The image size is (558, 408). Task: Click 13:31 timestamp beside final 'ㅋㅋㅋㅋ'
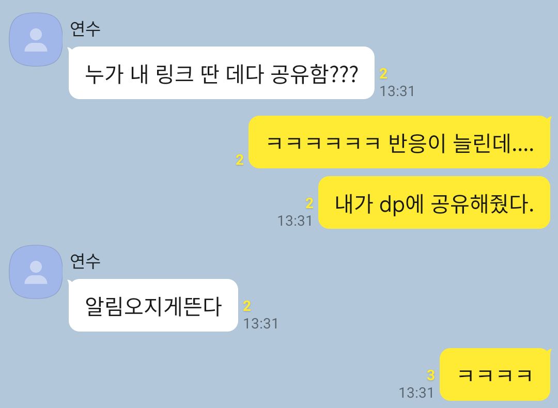(416, 393)
